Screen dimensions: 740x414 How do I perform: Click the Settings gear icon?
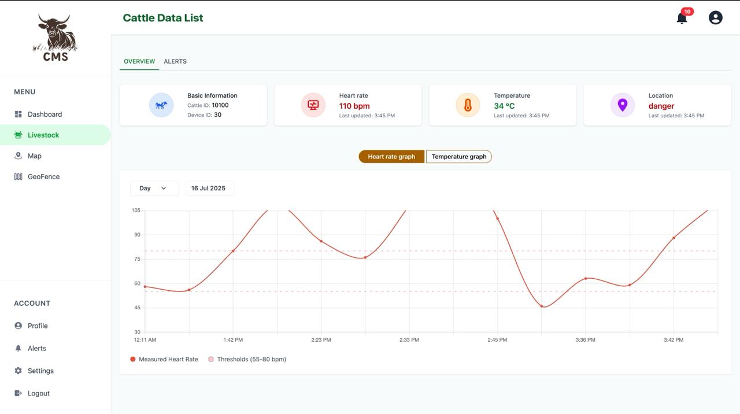click(18, 371)
